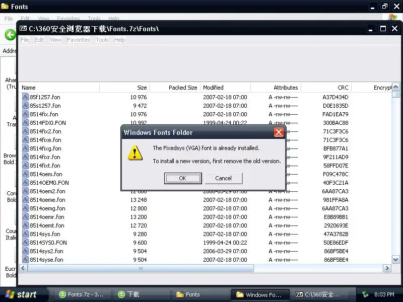
Task: Click right arrow of horizontal scrollbar
Action: coord(387,268)
